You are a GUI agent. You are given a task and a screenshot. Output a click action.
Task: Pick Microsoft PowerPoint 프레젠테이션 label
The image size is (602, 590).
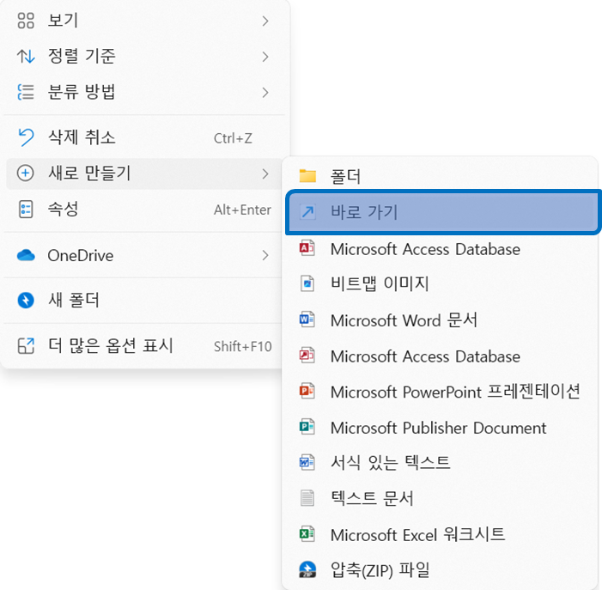pyautogui.click(x=455, y=392)
